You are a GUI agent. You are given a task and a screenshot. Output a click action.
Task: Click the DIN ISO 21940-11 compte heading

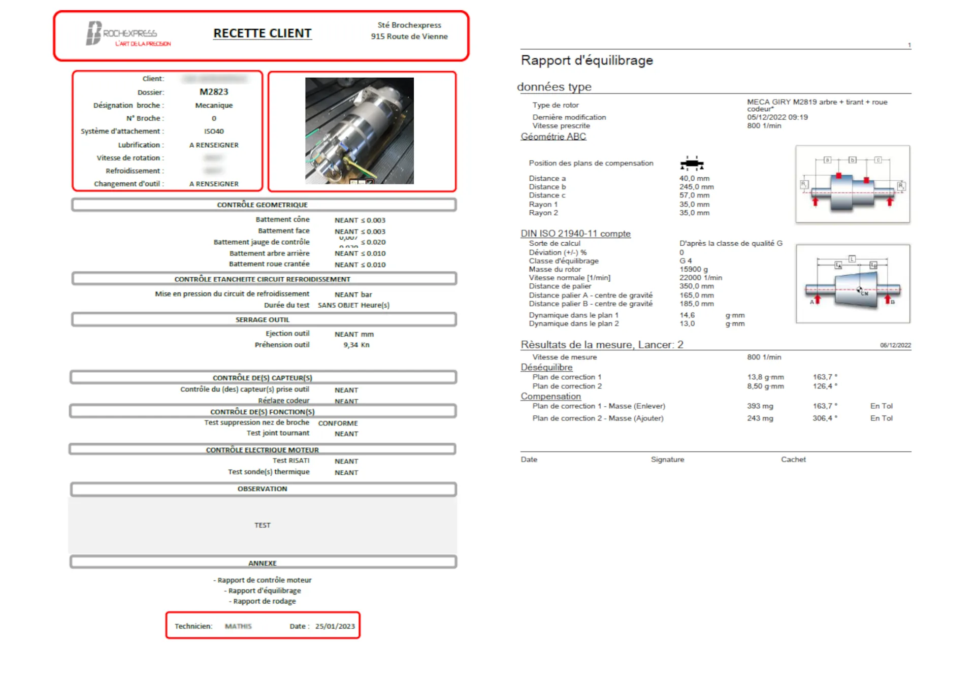click(x=575, y=234)
